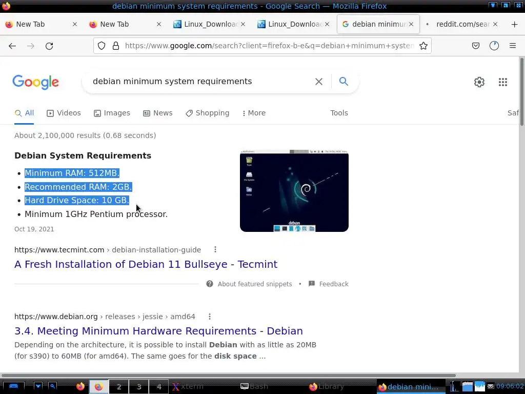Screen dimensions: 525x394
Task: Click the vertical page scrollbar
Action: [521, 92]
